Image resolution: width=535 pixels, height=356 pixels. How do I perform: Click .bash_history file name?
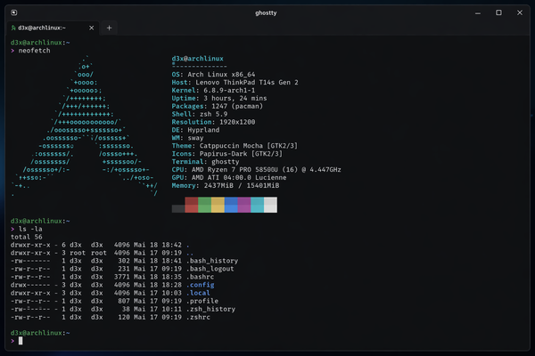(x=212, y=261)
